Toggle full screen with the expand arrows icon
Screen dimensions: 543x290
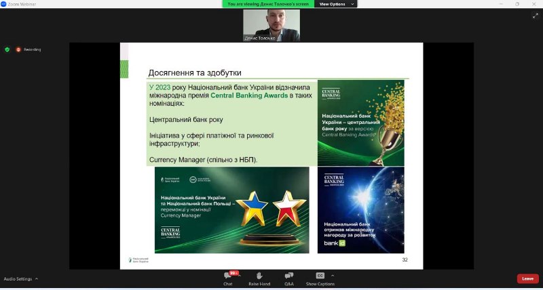coord(535,16)
